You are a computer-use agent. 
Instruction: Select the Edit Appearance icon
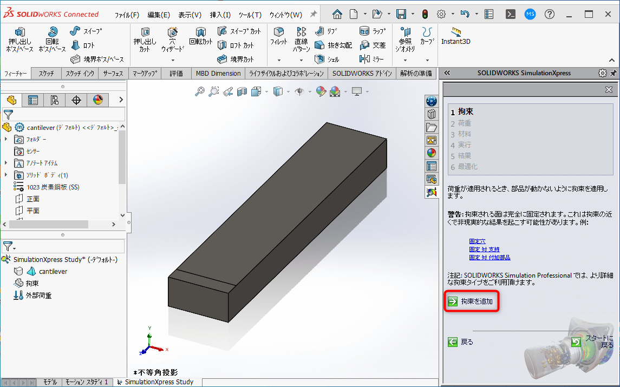[321, 91]
